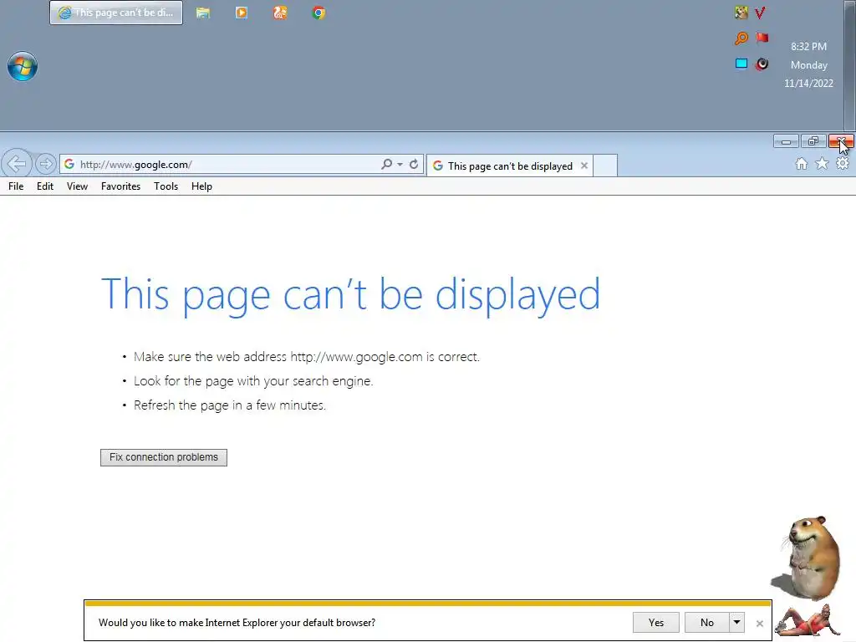The height and width of the screenshot is (642, 856).
Task: Click the 'Refresh the page in a few minutes' text
Action: [230, 405]
